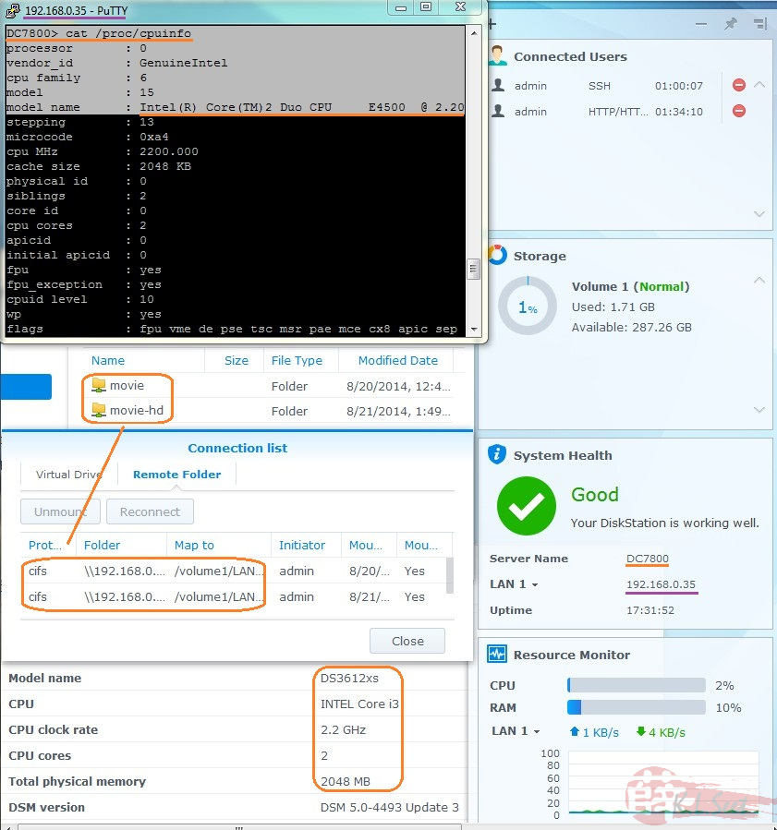Viewport: 777px width, 830px height.
Task: Click Volume 1 (Normal) label
Action: pos(630,286)
